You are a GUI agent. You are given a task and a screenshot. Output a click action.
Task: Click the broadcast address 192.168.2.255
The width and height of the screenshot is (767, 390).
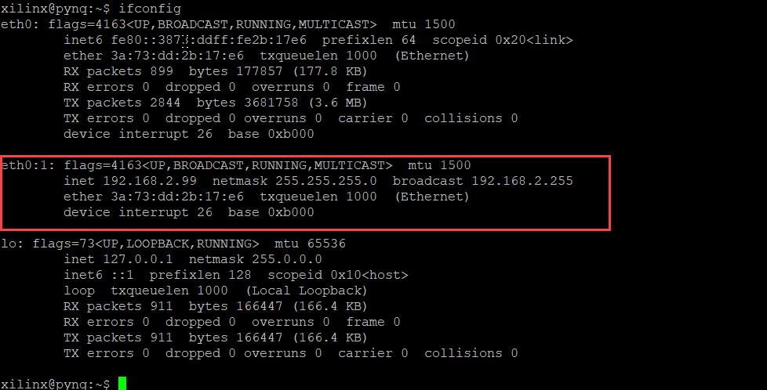(x=522, y=181)
